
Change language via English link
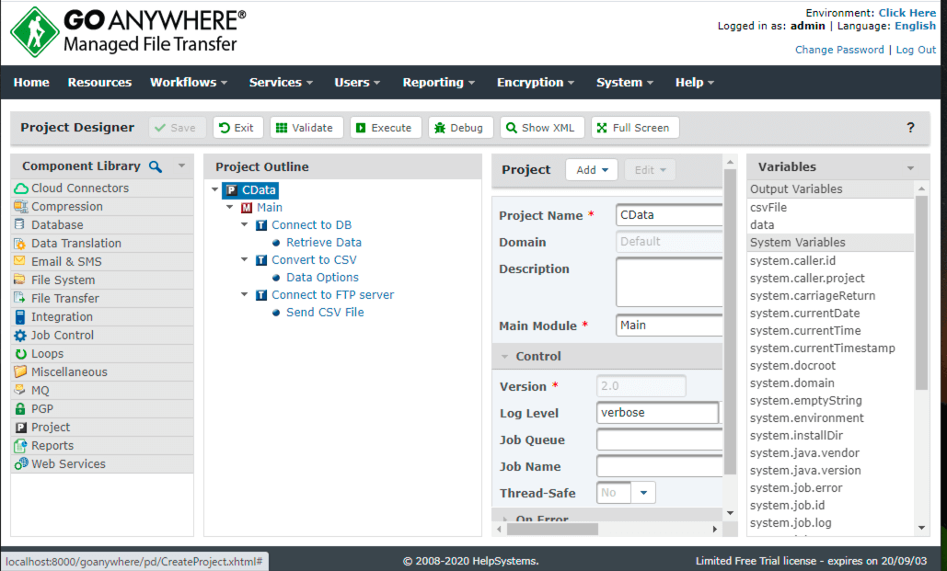coord(915,26)
